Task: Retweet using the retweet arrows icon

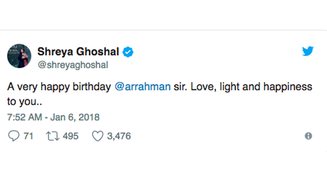Action: point(51,136)
